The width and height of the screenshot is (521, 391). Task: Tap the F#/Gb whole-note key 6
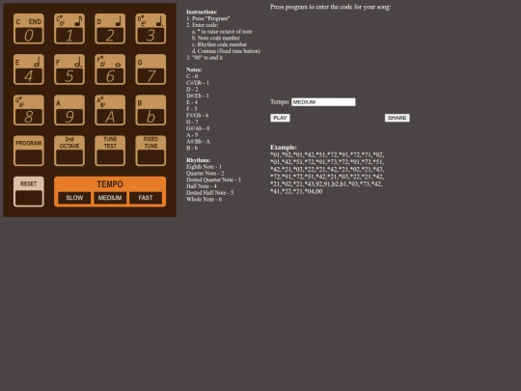tap(110, 70)
